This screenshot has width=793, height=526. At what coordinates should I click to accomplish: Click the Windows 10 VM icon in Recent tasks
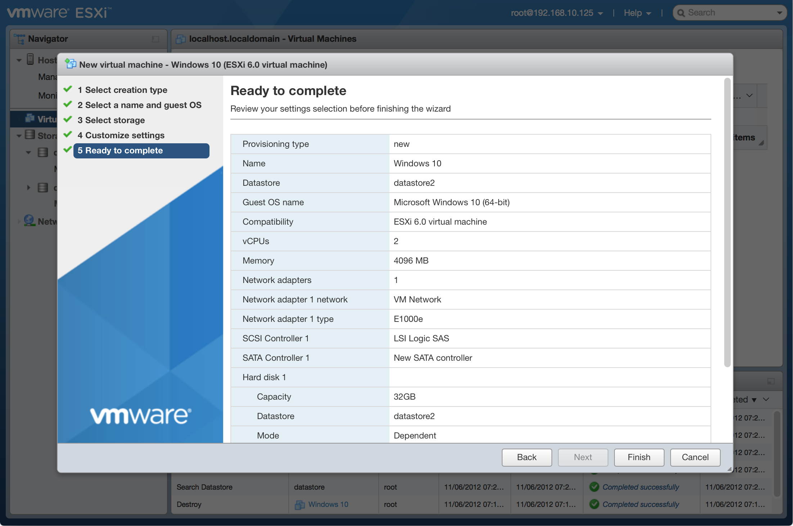[299, 505]
